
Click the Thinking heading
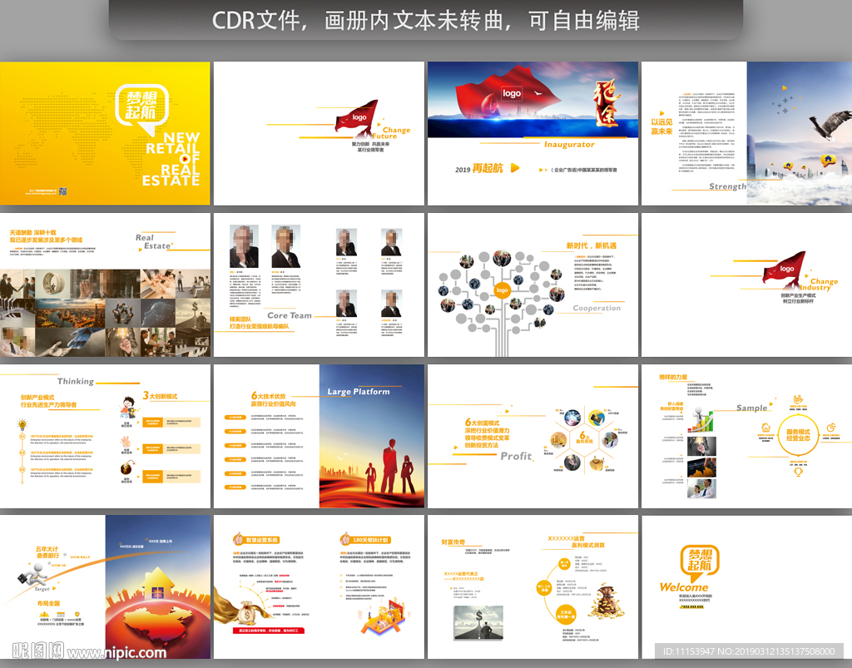pyautogui.click(x=76, y=381)
